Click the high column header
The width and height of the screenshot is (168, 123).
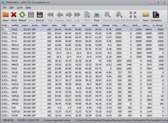click(x=66, y=25)
